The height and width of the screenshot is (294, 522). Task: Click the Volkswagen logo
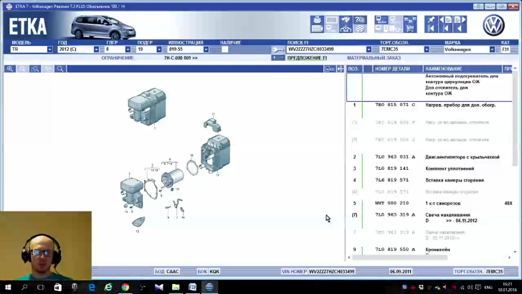494,25
